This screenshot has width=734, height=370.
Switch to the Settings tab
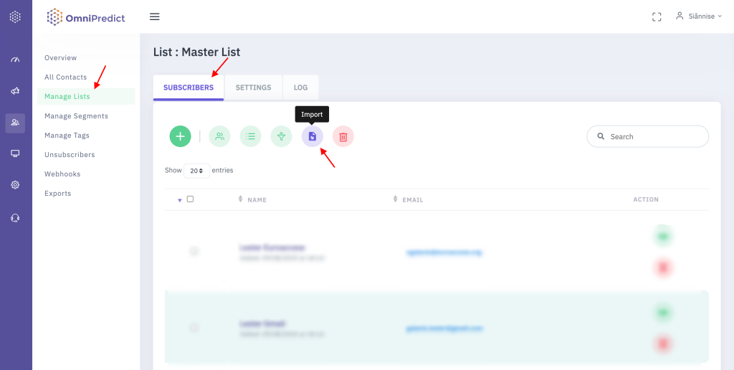point(253,87)
